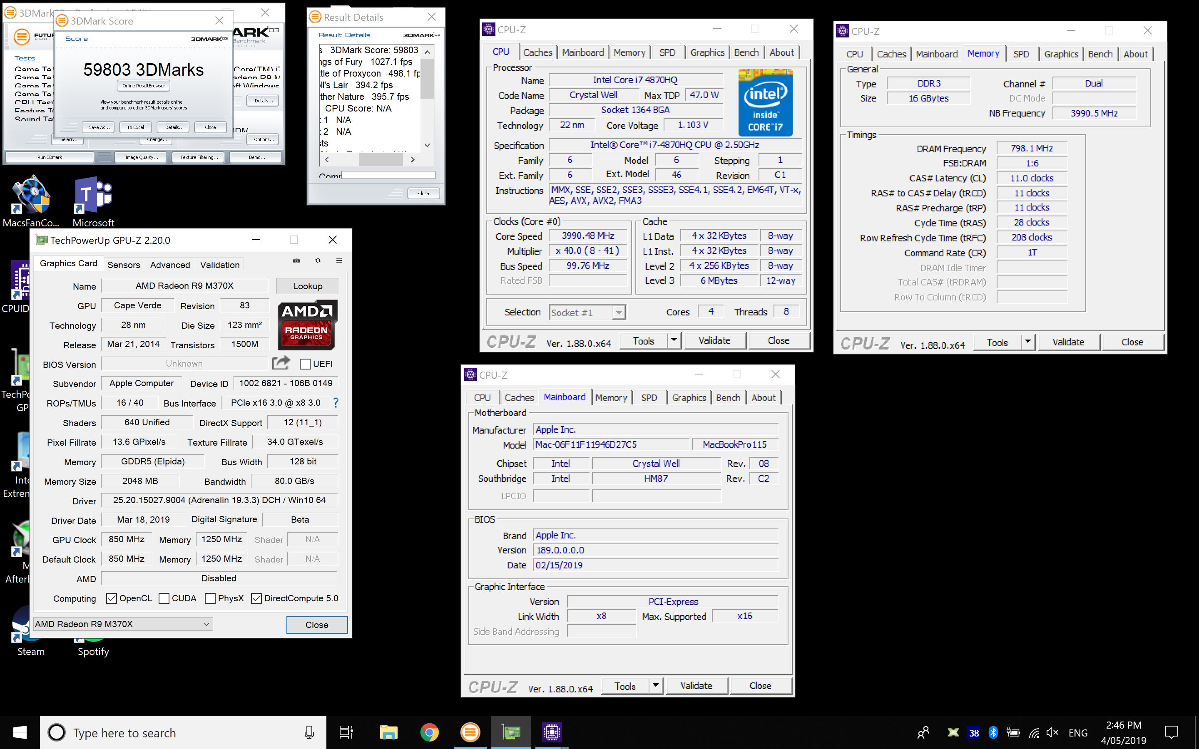Open the MacsFanControl desktop shortcut
Viewport: 1199px width, 749px height.
coord(31,201)
